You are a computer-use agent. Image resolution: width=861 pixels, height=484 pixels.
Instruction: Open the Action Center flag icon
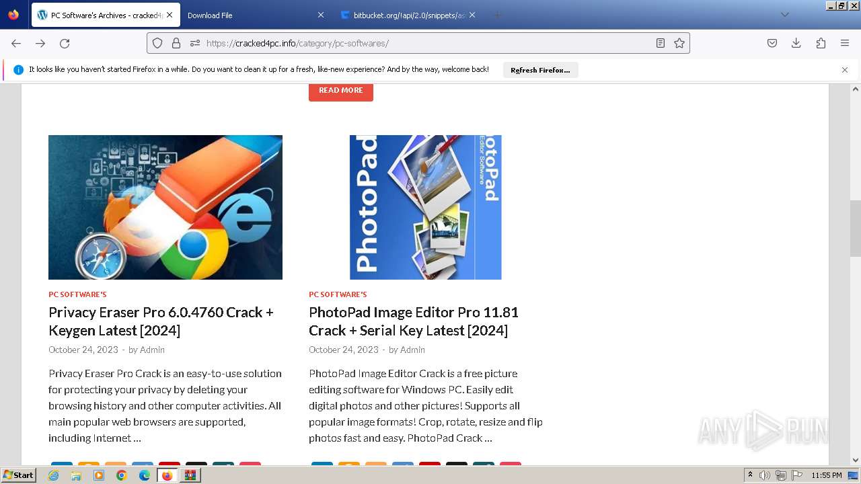click(797, 475)
